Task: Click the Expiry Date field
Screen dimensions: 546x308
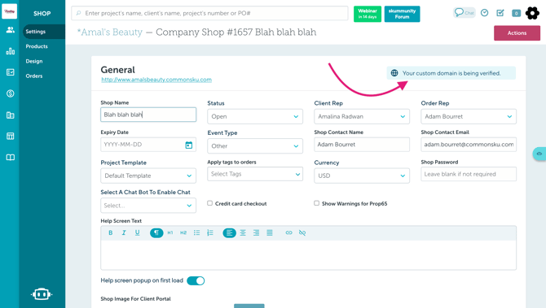Action: (x=148, y=145)
